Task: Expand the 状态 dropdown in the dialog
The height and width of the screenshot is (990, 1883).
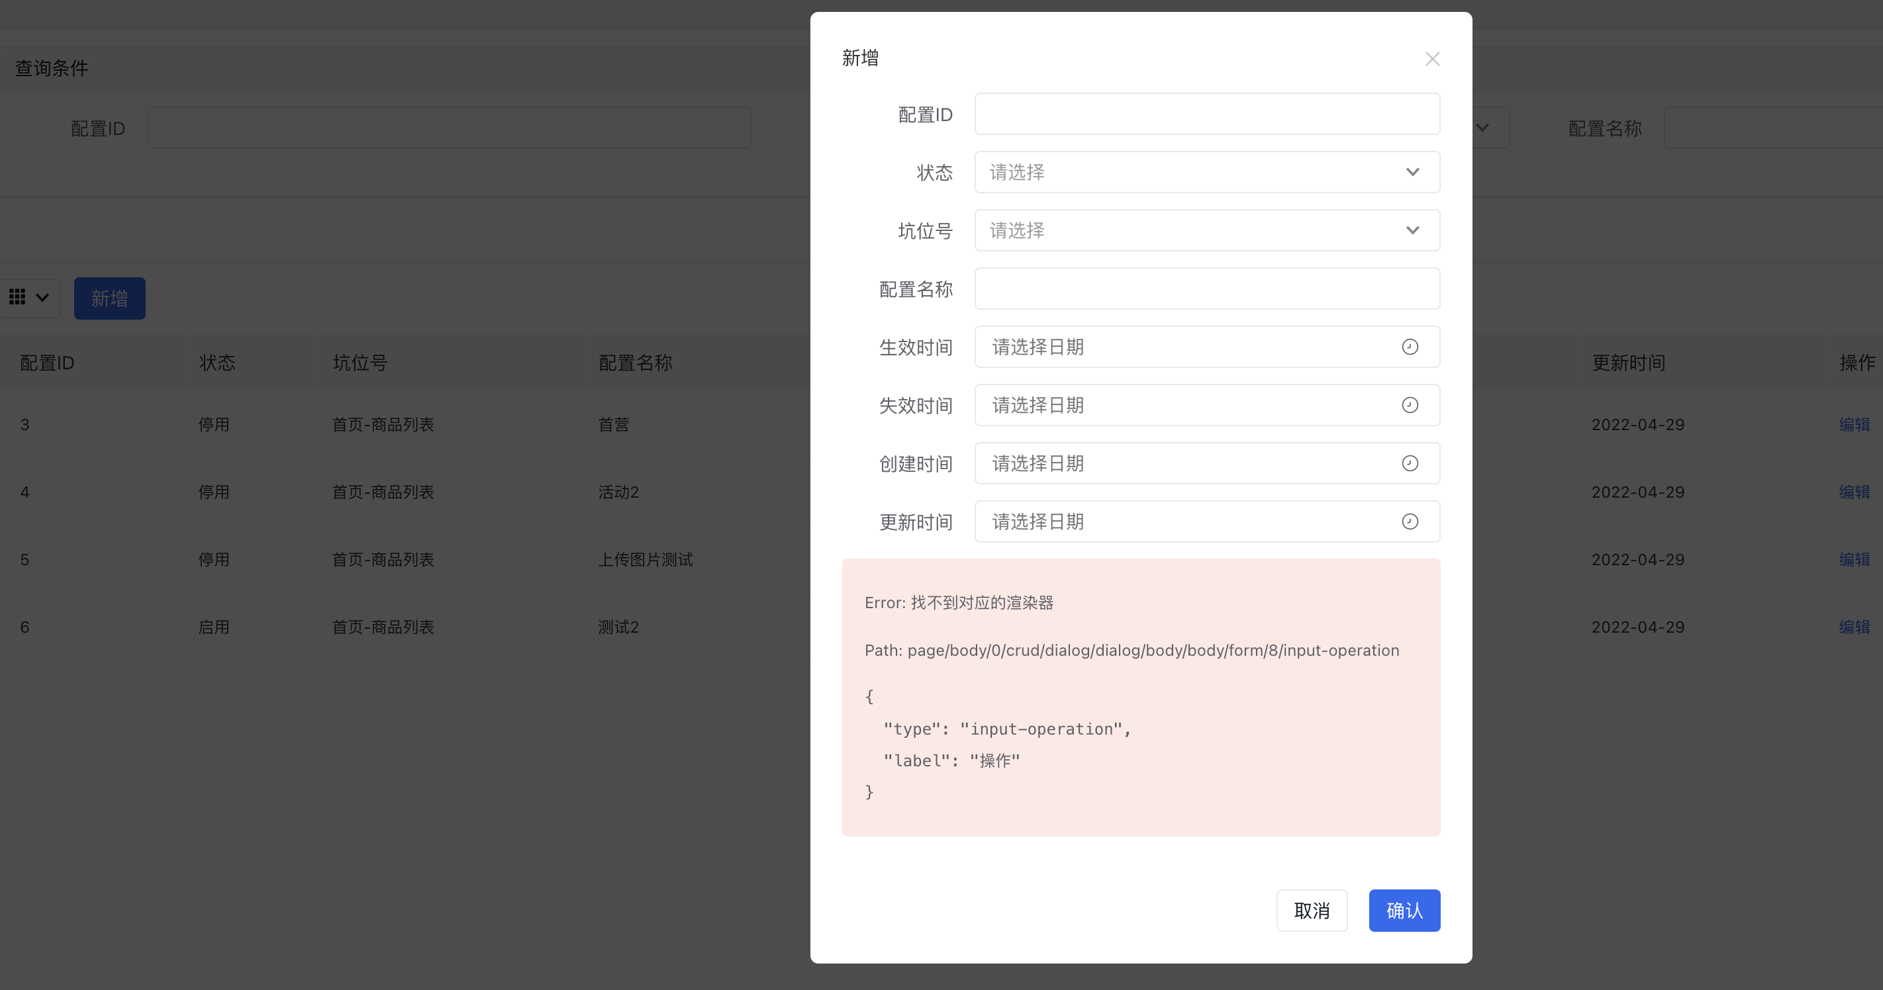Action: pyautogui.click(x=1207, y=173)
